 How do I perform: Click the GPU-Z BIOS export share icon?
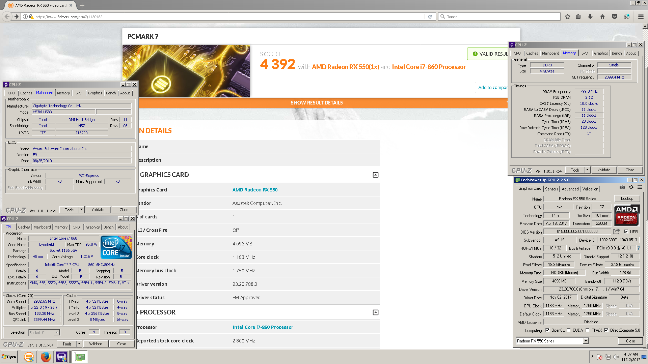point(617,232)
